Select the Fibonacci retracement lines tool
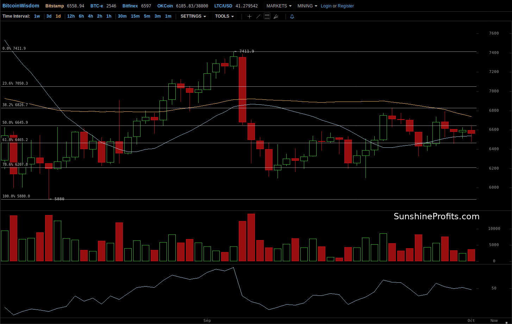512x324 pixels. point(267,16)
